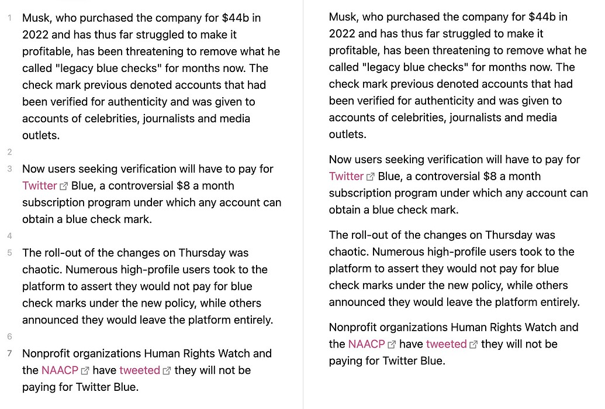Follow the tweeted link in the preview pane
605x409 pixels.
point(446,345)
